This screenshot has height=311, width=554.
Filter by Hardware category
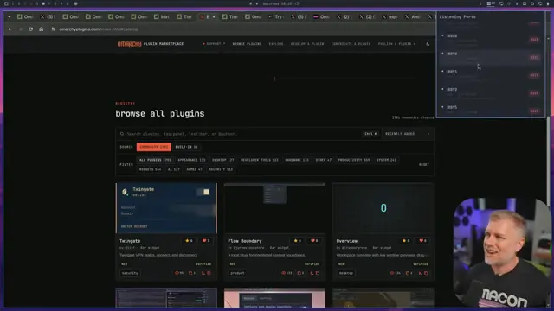tap(297, 160)
